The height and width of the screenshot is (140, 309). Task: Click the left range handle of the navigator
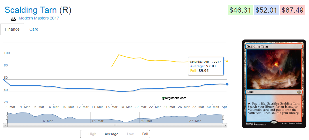click(7, 117)
